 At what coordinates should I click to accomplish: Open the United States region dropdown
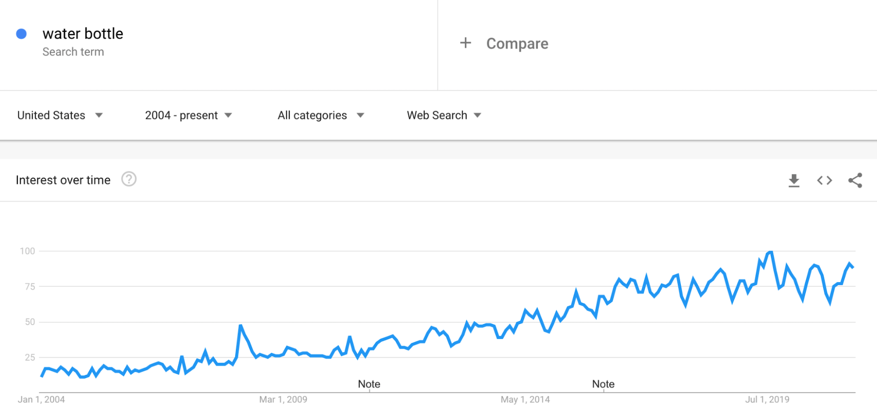(60, 115)
